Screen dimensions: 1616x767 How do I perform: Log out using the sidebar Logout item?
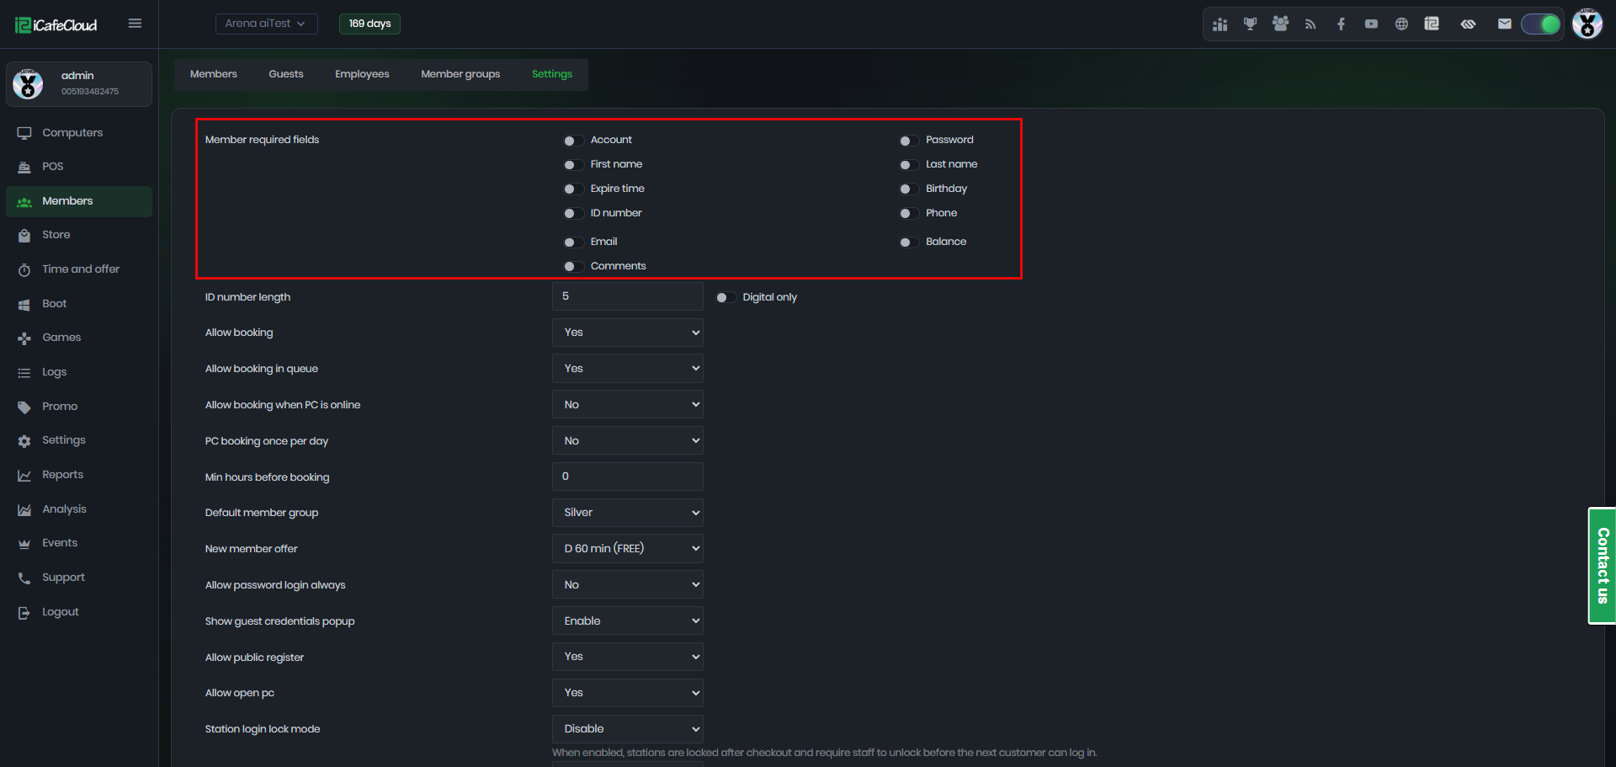click(x=79, y=612)
